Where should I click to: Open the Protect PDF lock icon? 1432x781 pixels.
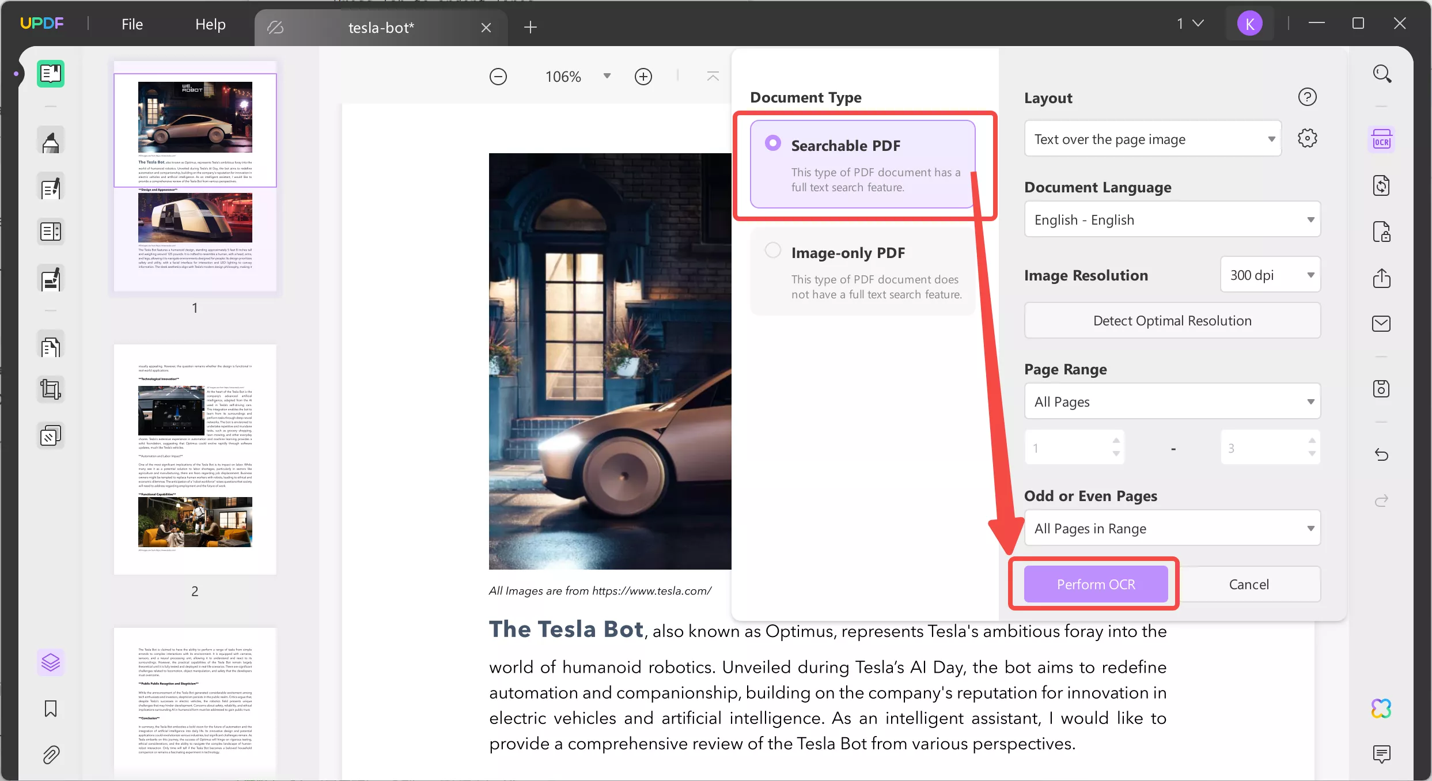coord(1381,232)
